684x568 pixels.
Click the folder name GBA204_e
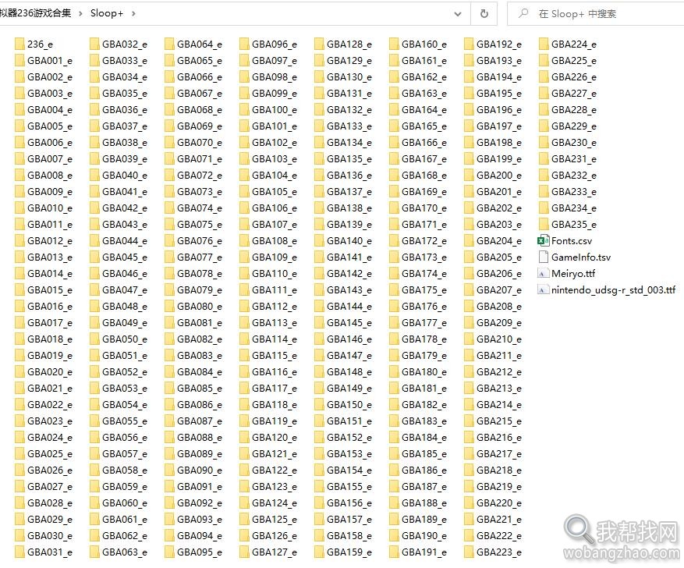[499, 241]
